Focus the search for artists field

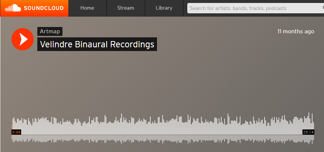pos(256,8)
